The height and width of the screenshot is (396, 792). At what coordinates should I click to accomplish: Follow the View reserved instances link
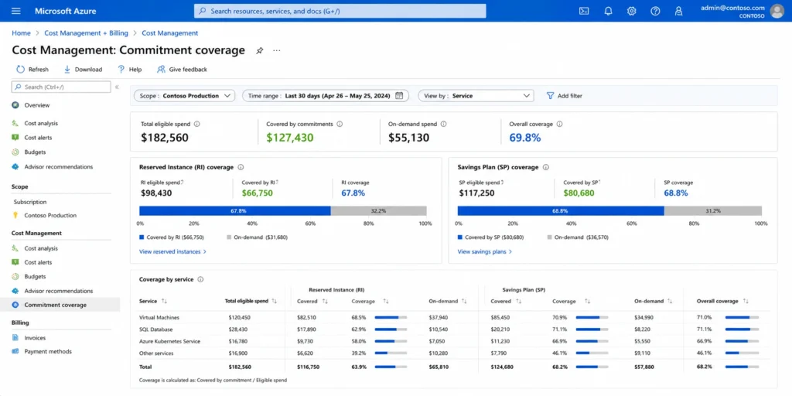coord(172,251)
